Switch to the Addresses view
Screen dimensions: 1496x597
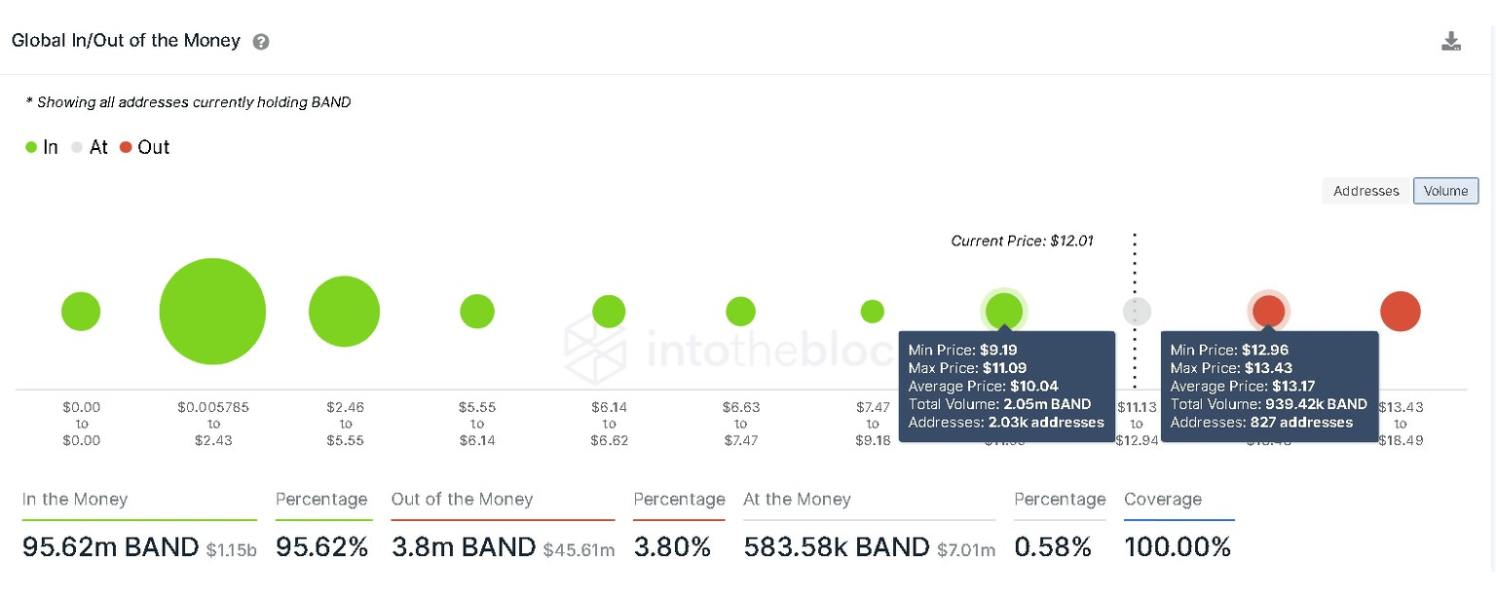coord(1366,191)
